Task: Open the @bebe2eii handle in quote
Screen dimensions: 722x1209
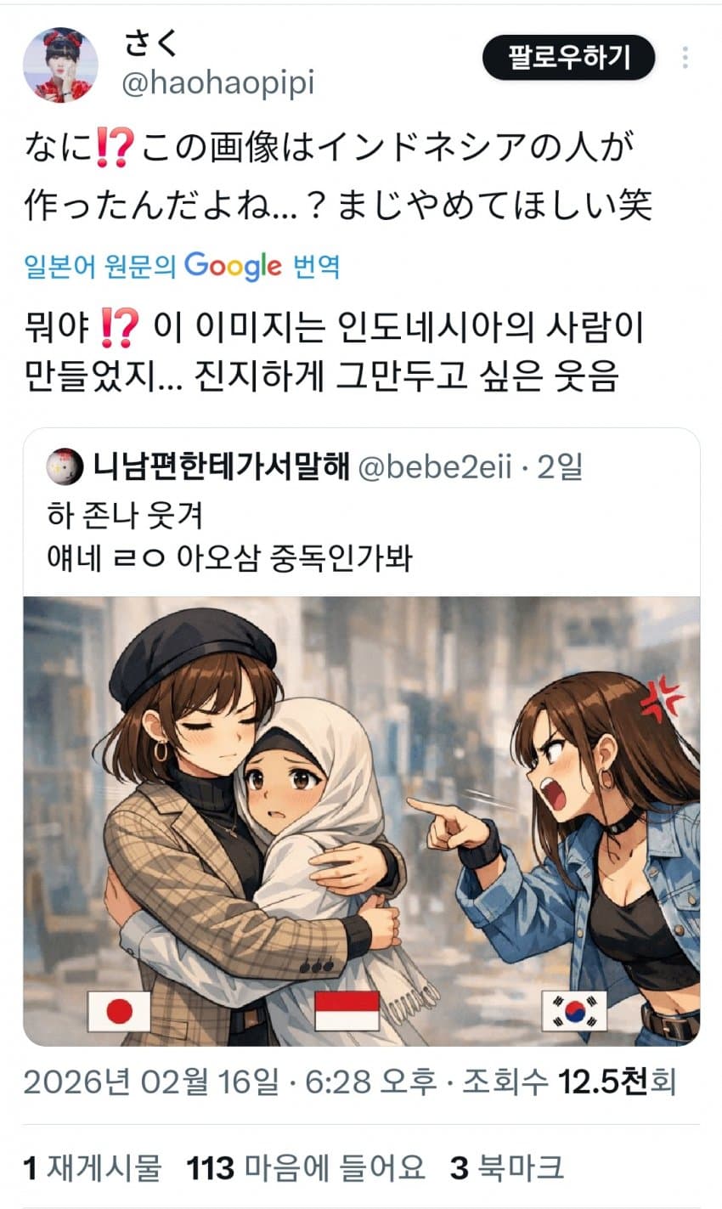Action: pos(435,466)
